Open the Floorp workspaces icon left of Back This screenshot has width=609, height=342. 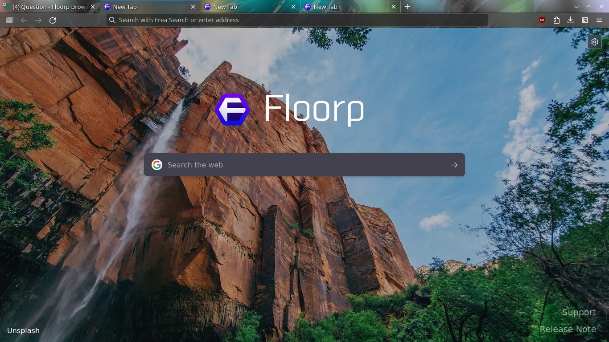(10, 20)
